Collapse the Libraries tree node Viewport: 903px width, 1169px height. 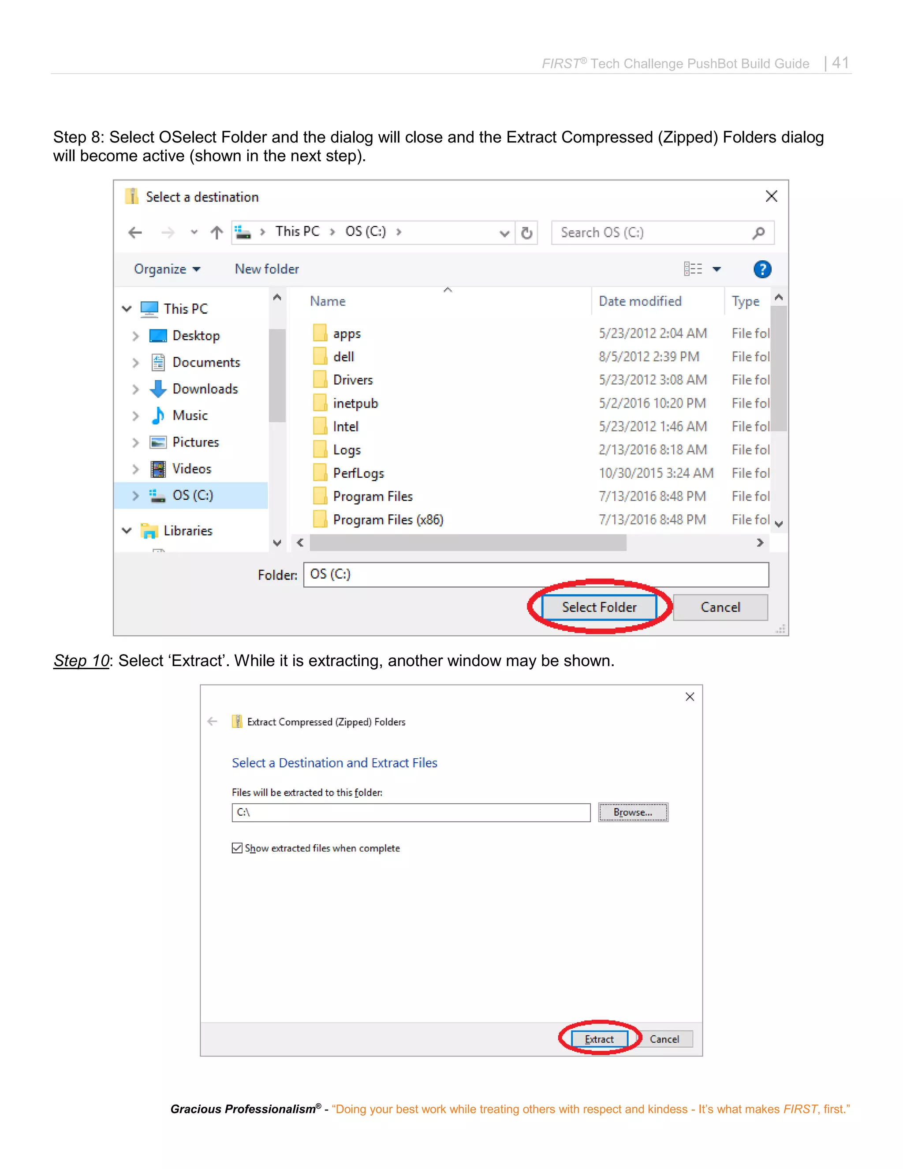tap(127, 531)
